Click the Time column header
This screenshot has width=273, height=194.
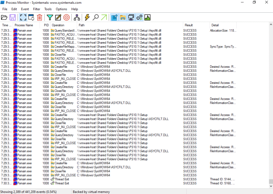tap(6, 25)
